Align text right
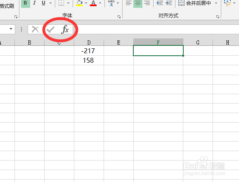 147,3
